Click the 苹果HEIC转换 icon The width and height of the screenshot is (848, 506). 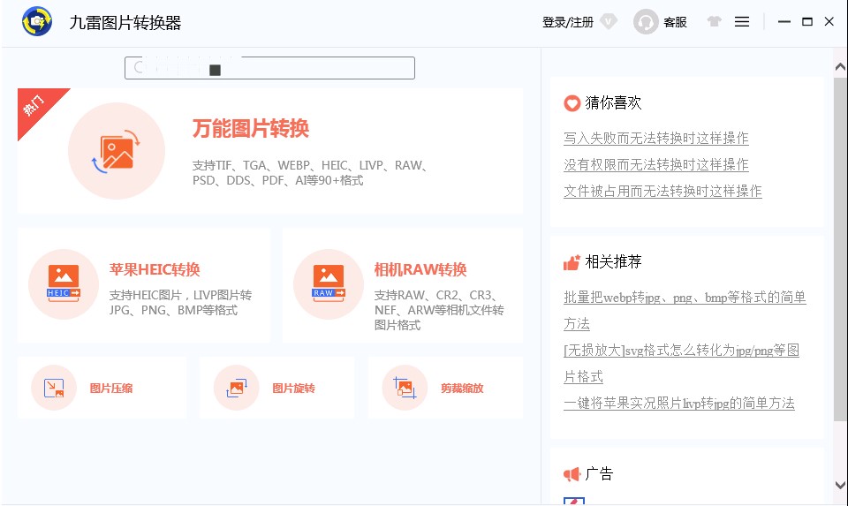(64, 283)
